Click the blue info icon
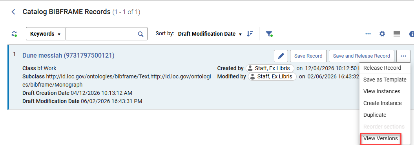 pyautogui.click(x=412, y=34)
